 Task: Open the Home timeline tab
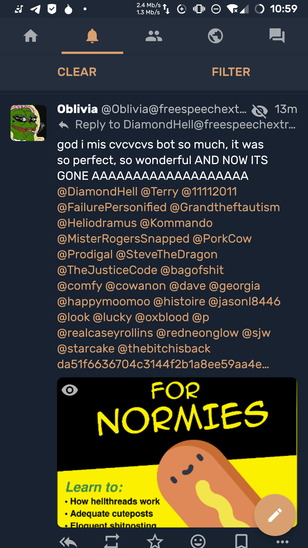point(31,36)
